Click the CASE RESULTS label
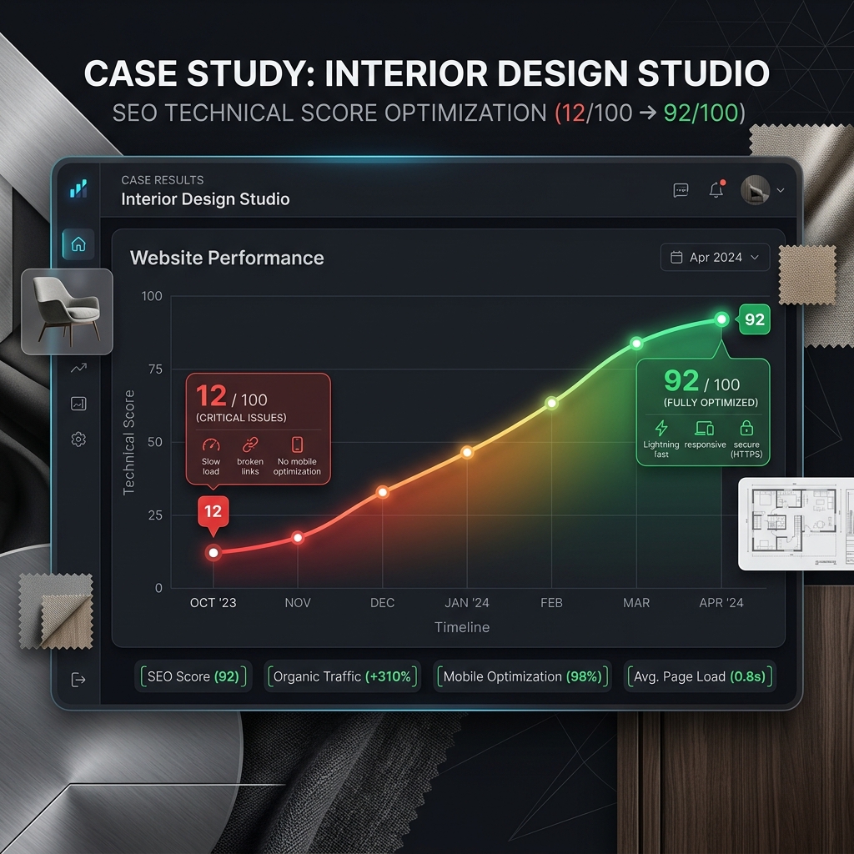Viewport: 854px width, 854px height. pos(163,180)
